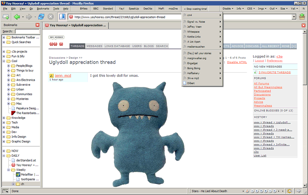Open the Boing Boing feed submenu
This screenshot has height=195, width=308.
click(202, 68)
